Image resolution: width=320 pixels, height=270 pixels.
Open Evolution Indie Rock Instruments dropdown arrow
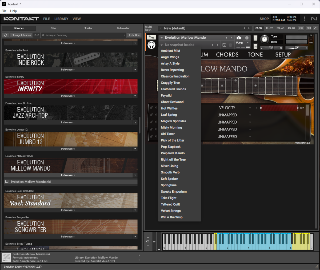135,70
